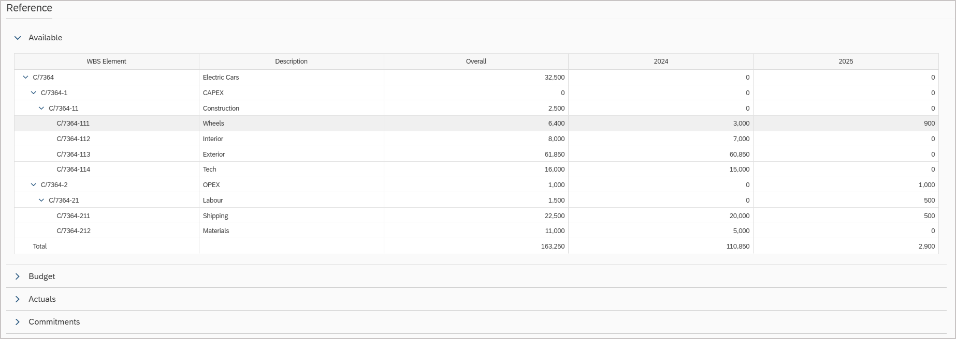
Task: Expand the Budget section
Action: 19,276
